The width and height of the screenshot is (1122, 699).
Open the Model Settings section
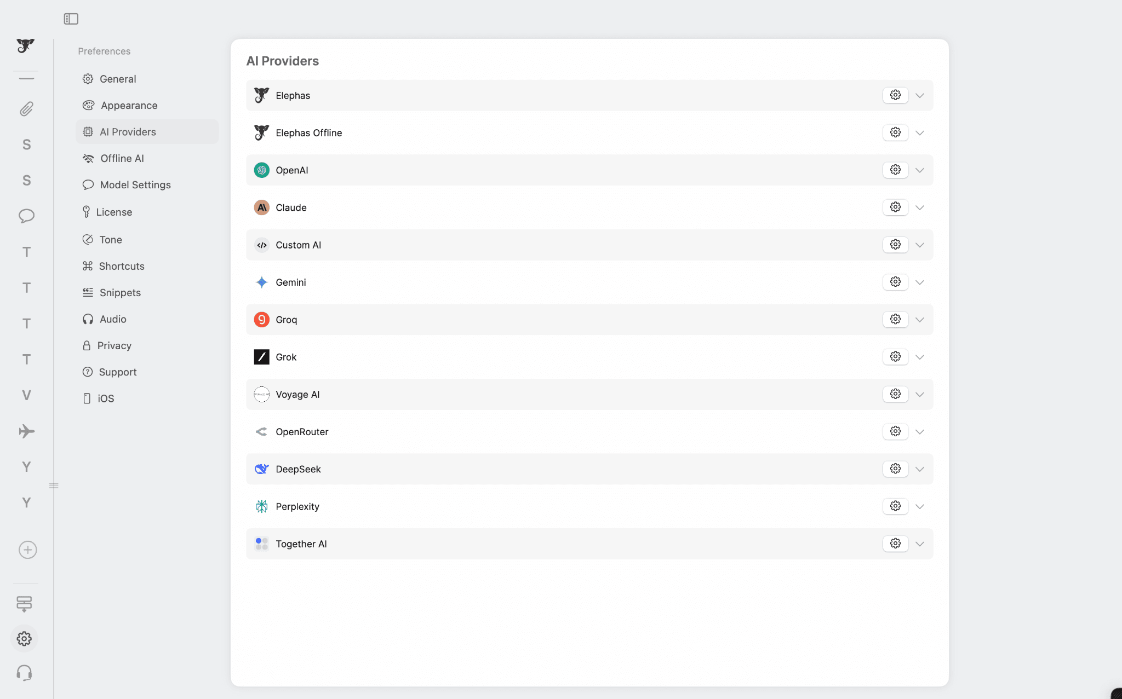coord(135,184)
